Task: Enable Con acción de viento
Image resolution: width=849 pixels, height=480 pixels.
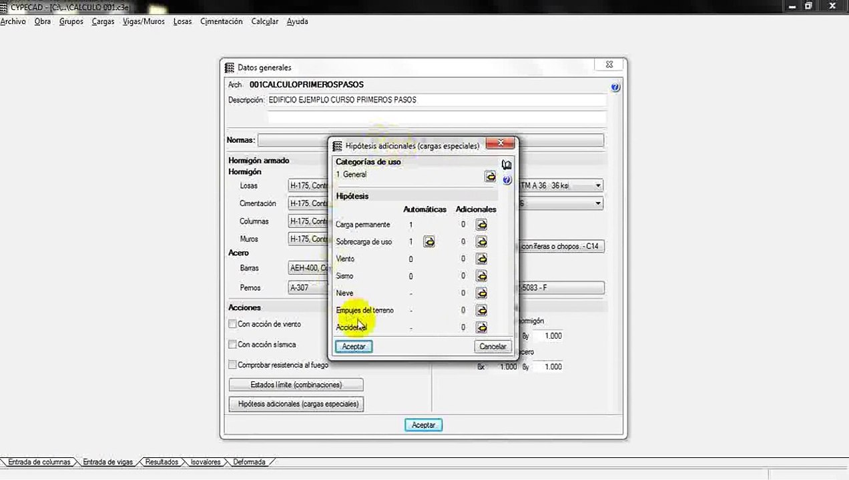Action: 232,324
